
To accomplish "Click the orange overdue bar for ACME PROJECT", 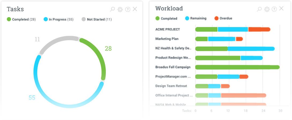I will pos(259,29).
